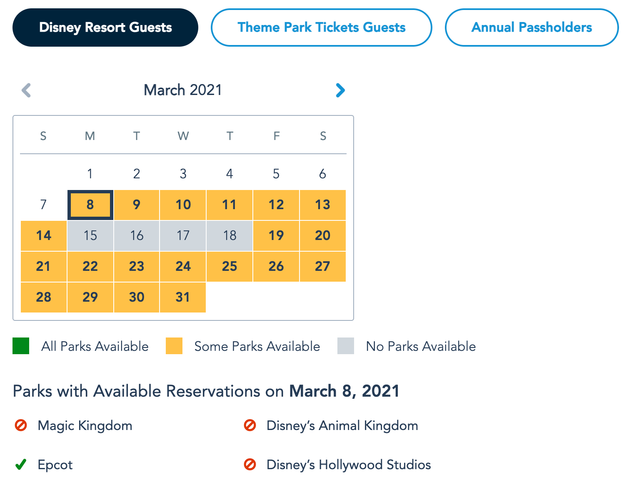Pick March 27 on the calendar
This screenshot has height=490, width=629.
323,266
